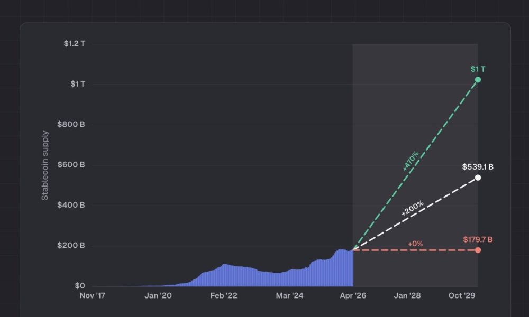This screenshot has width=529, height=317.
Task: Click the green $1 T endpoint marker
Action: coord(478,80)
